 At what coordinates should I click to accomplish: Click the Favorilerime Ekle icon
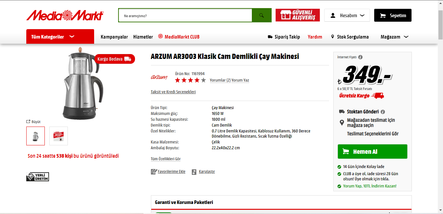pos(154,172)
